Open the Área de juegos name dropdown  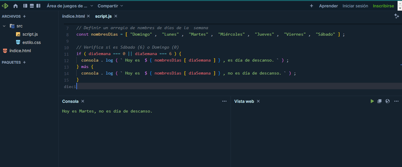tap(70, 6)
